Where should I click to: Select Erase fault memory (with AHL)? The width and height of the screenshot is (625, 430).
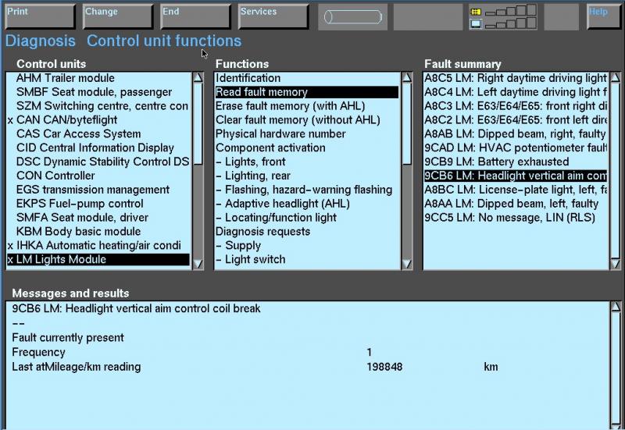297,106
